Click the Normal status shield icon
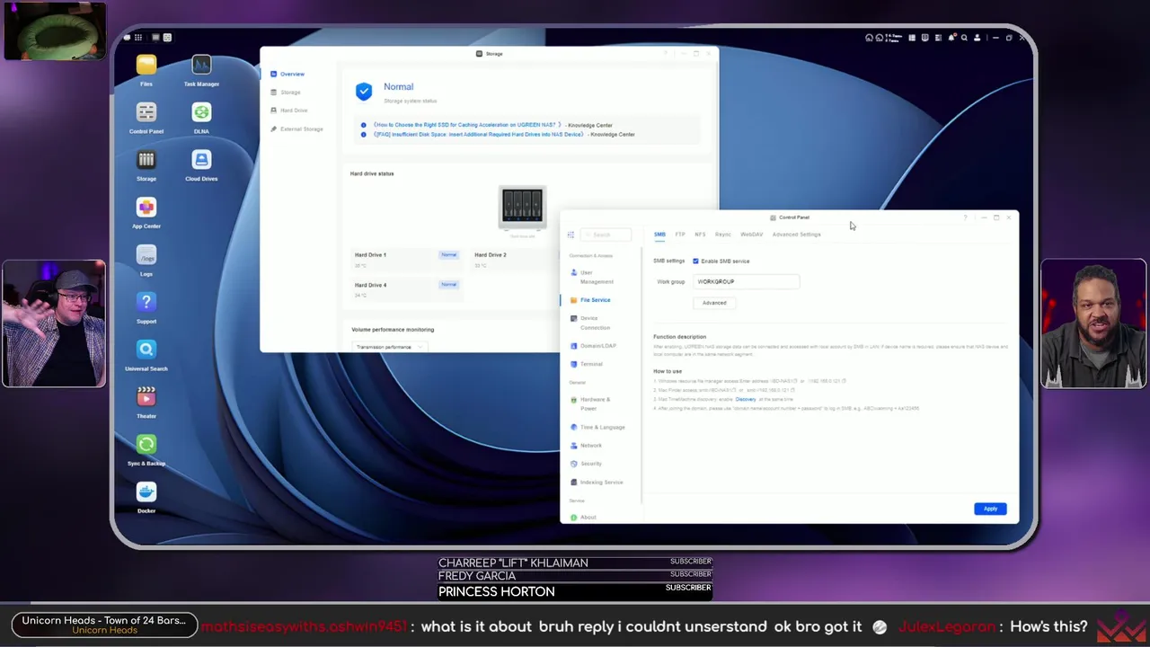Viewport: 1150px width, 647px height. point(364,91)
